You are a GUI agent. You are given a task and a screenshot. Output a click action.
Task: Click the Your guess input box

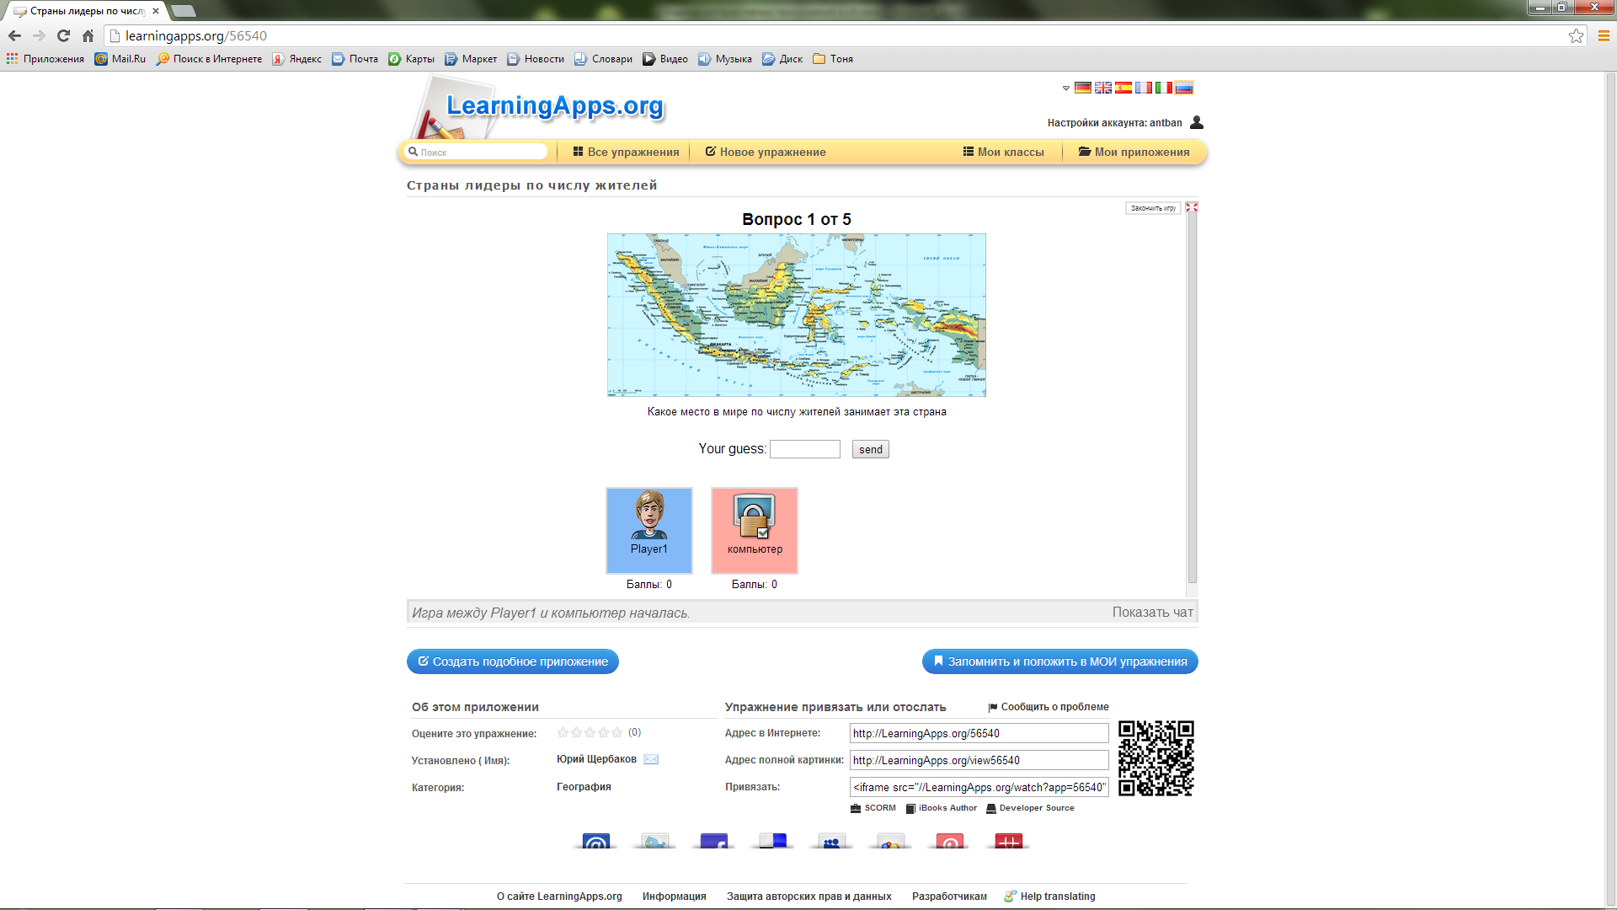click(x=805, y=449)
